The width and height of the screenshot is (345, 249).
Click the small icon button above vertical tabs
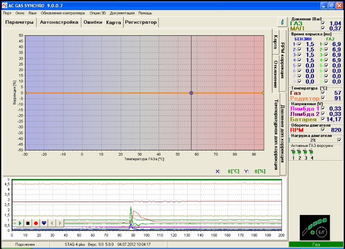(282, 22)
